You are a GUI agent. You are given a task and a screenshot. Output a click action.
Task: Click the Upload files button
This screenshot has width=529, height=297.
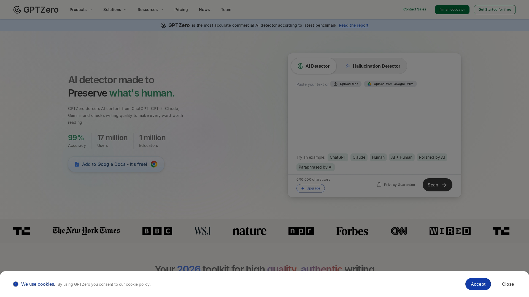pos(346,84)
